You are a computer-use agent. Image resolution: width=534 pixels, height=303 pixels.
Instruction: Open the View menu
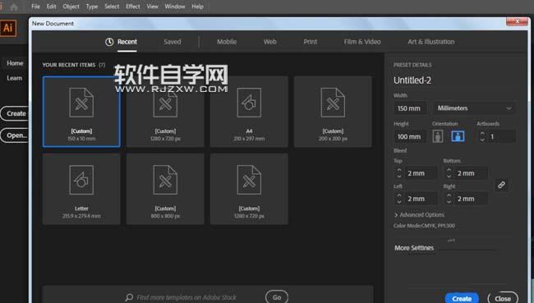click(x=152, y=7)
